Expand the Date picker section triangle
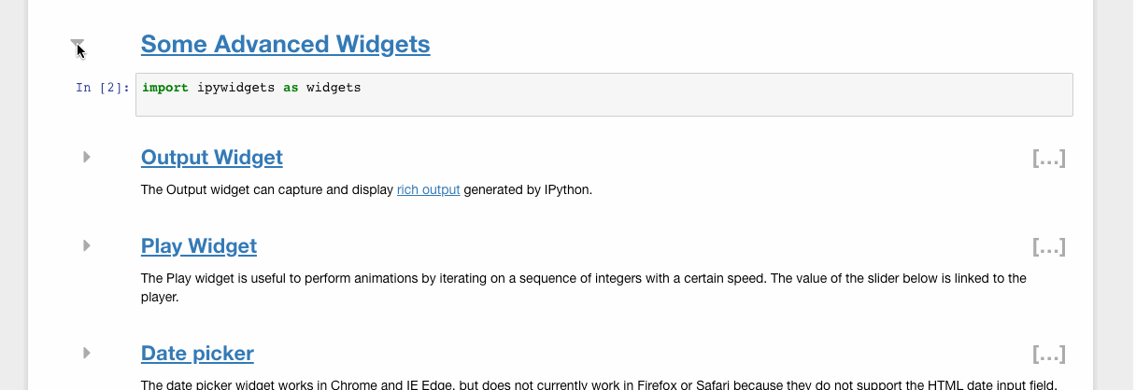The image size is (1136, 390). [86, 353]
